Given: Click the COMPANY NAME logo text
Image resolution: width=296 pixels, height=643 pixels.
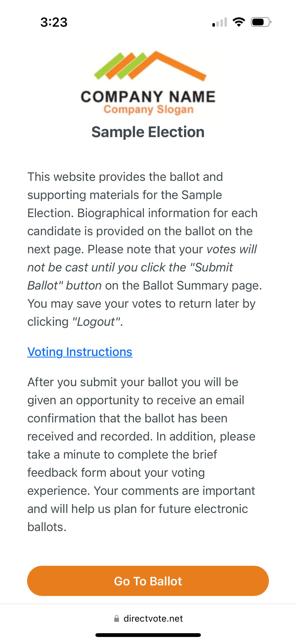Looking at the screenshot, I should click(x=148, y=97).
